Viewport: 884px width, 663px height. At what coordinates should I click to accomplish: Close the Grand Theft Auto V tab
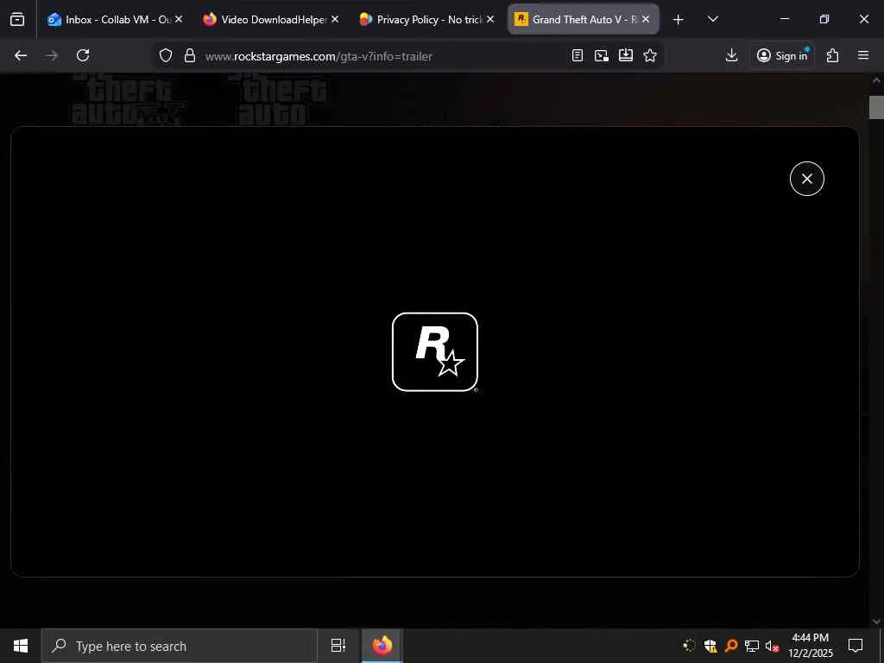click(x=646, y=19)
